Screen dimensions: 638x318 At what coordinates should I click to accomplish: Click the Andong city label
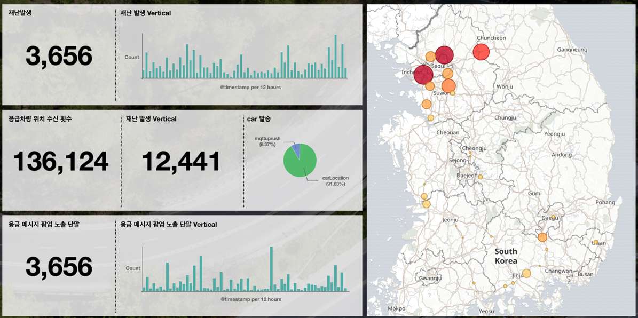[562, 155]
